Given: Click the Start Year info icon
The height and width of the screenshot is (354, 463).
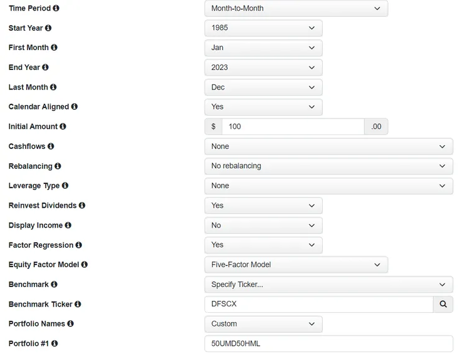Looking at the screenshot, I should click(x=48, y=28).
